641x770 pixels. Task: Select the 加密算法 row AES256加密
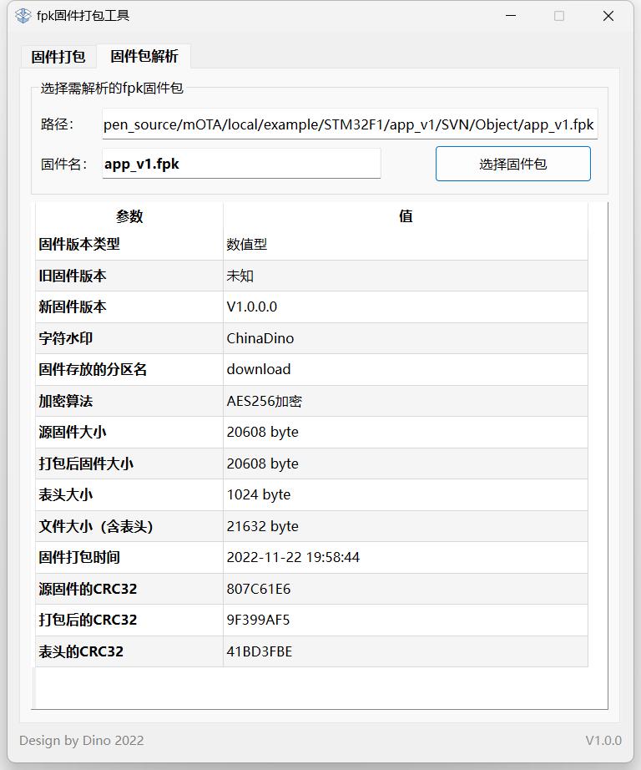(311, 401)
